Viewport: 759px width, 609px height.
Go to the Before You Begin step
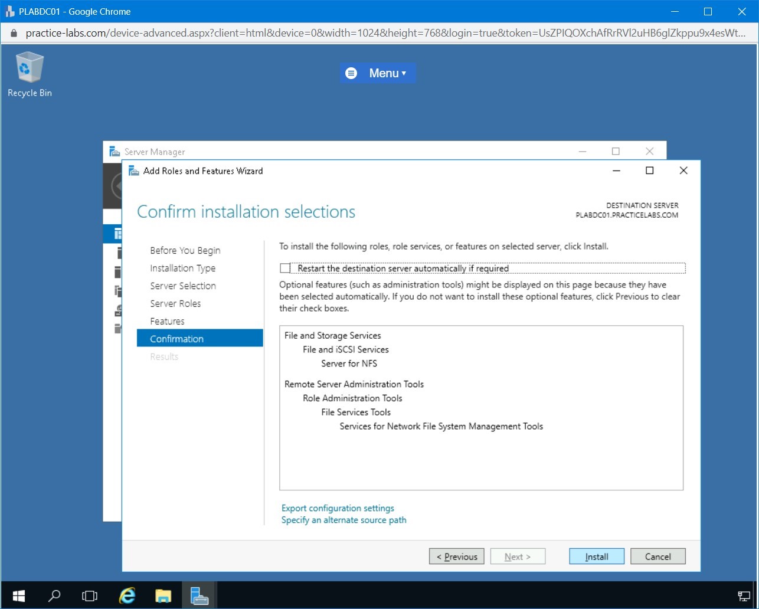(x=185, y=250)
